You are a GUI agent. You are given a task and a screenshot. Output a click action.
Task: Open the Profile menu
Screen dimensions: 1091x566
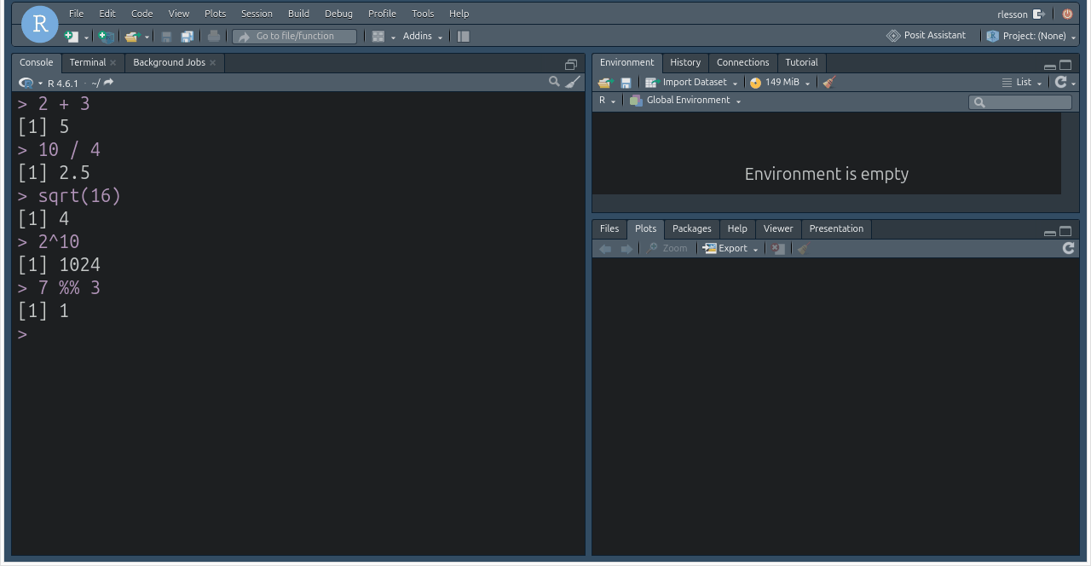(382, 14)
